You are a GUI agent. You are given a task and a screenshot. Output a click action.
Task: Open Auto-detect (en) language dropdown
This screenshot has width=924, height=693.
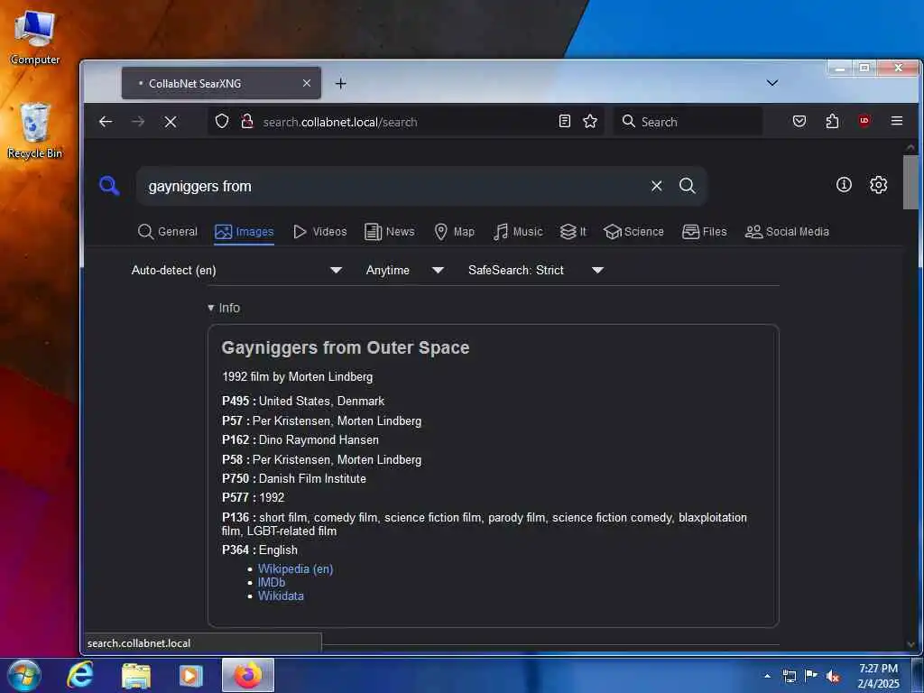point(236,270)
